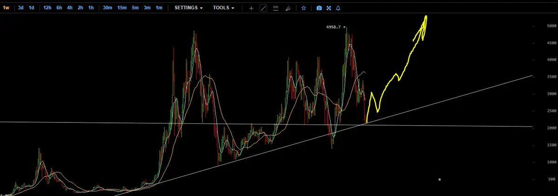Take a chart snapshot with camera icon
Viewport: 558px width, 196px height.
[319, 8]
